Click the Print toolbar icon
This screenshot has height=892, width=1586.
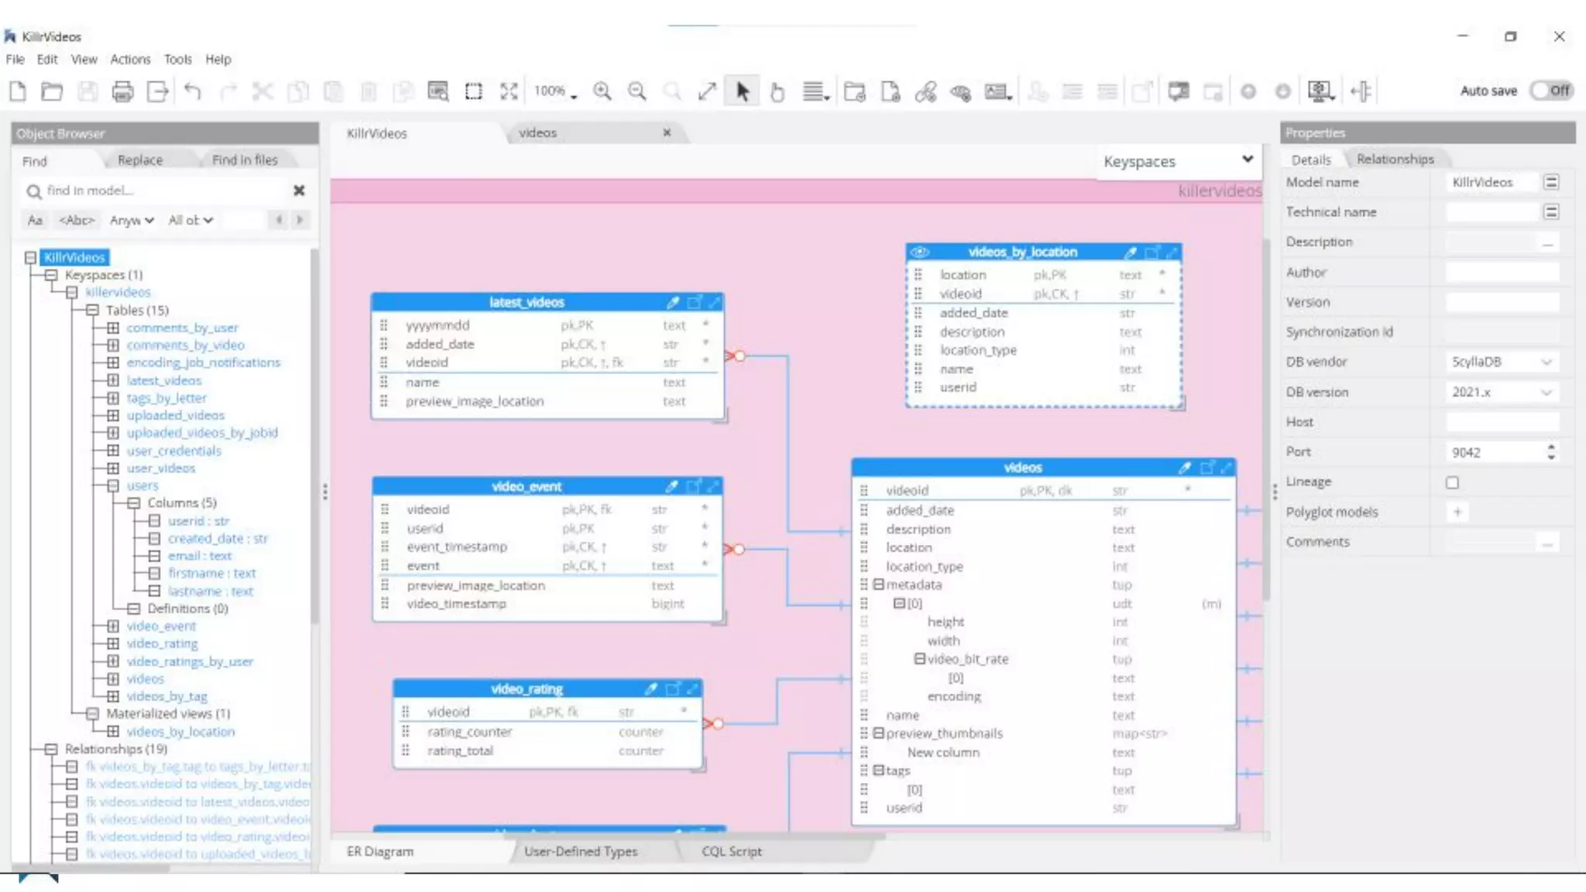(122, 91)
